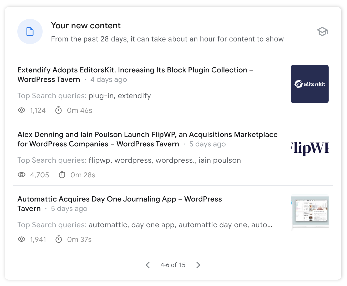Click the eye views icon for FlipWP article
347x286 pixels.
click(x=22, y=175)
